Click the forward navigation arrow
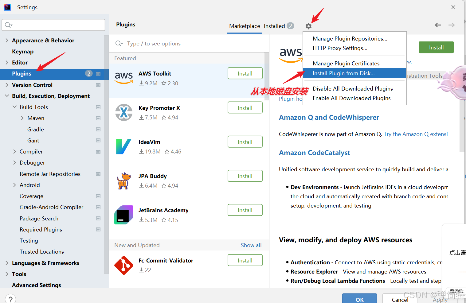 coord(451,25)
